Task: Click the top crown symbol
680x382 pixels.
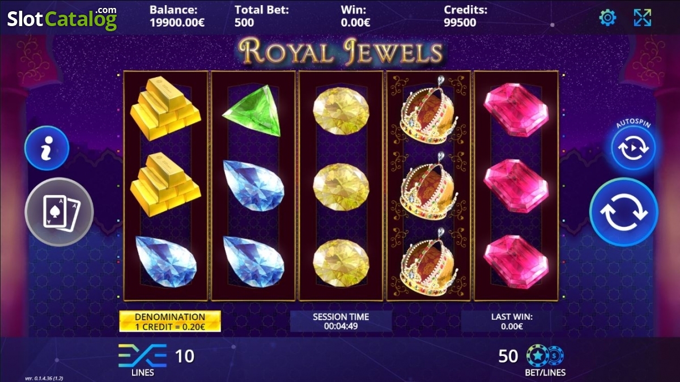Action: click(x=430, y=110)
